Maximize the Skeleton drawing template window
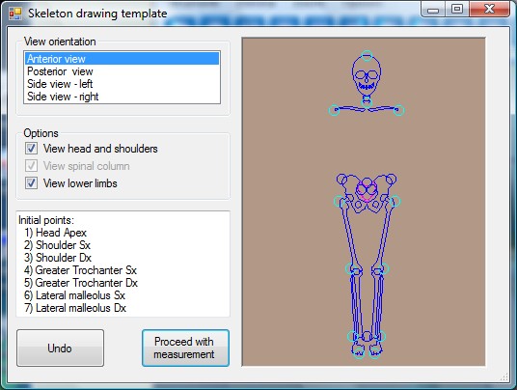This screenshot has width=517, height=390. coord(457,9)
